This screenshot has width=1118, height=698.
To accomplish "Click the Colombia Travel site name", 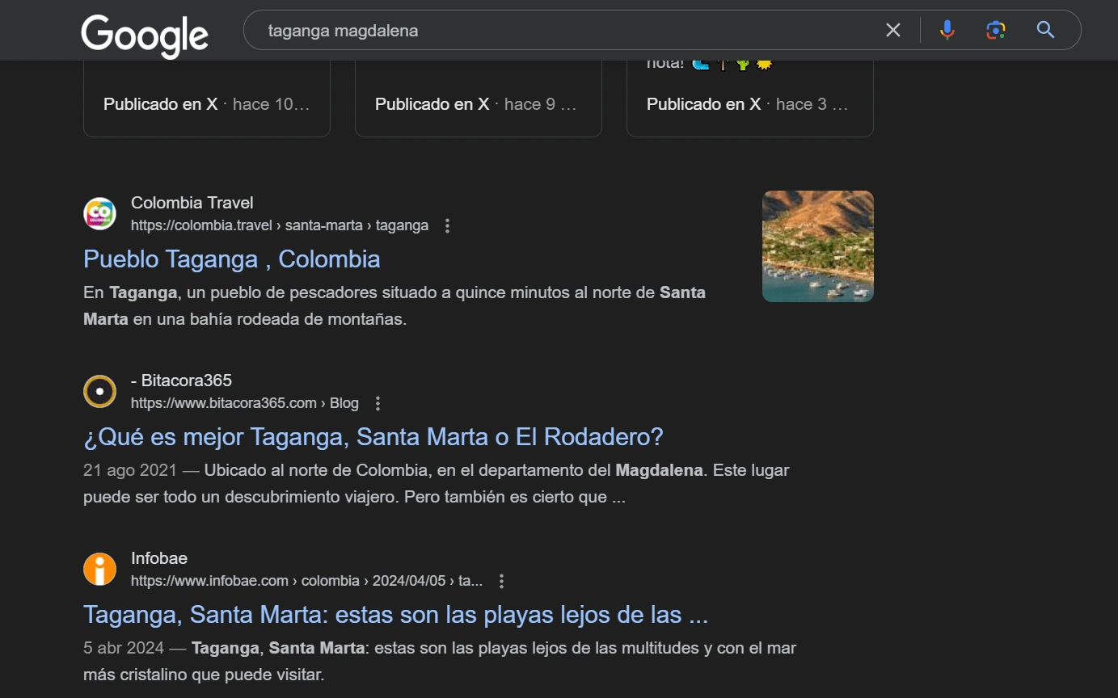I will click(x=192, y=203).
